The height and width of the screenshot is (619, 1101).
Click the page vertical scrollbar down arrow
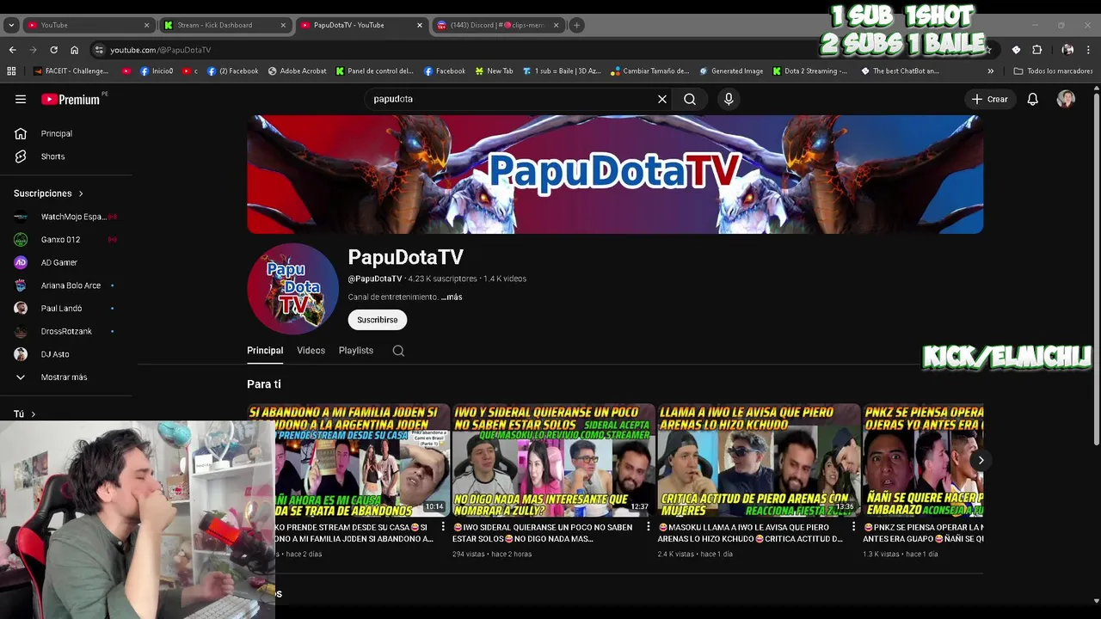coord(1095,601)
